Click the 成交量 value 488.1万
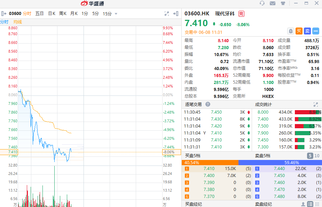322x207 pixels. click(x=312, y=41)
